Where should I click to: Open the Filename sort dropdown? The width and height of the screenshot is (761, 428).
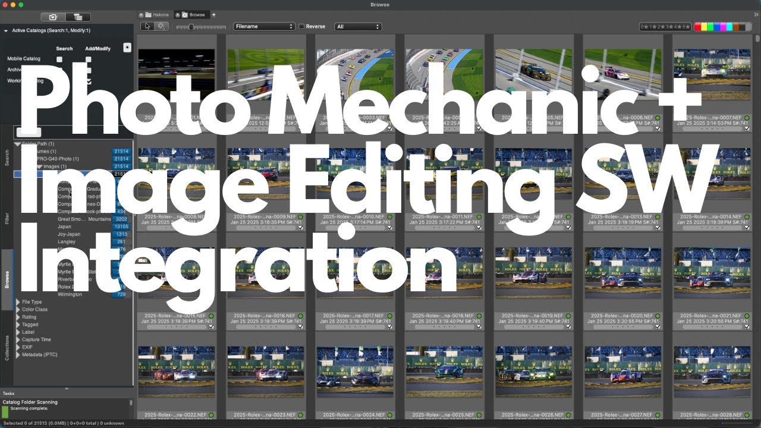(264, 27)
